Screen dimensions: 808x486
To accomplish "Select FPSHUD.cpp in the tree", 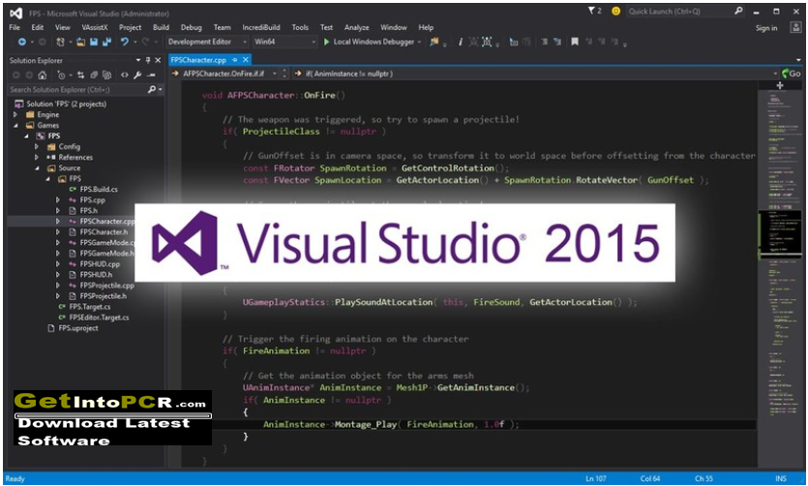I will (x=100, y=264).
